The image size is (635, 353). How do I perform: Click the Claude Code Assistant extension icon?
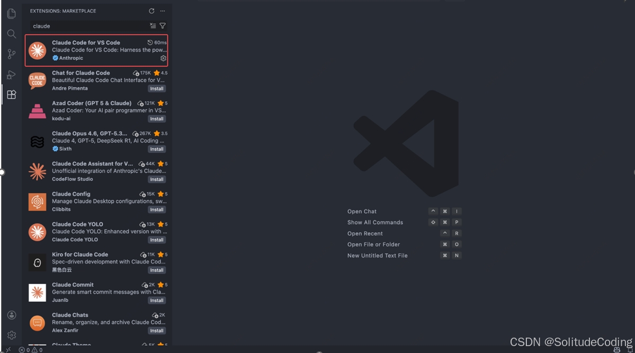pyautogui.click(x=37, y=171)
